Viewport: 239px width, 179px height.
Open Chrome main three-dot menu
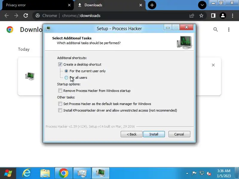pos(232,16)
